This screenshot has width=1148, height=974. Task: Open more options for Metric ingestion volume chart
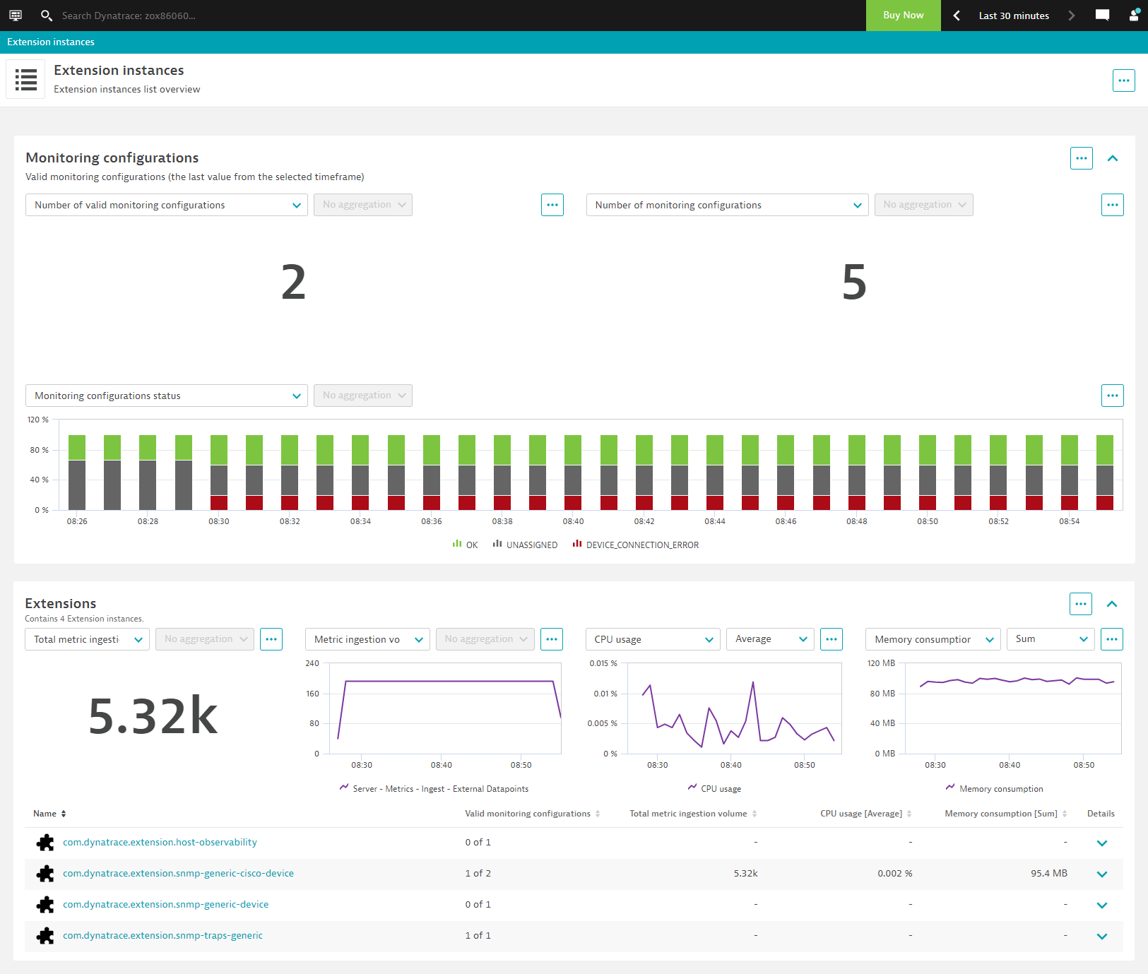pos(552,639)
